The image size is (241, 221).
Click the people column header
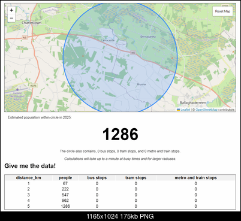coord(65,178)
